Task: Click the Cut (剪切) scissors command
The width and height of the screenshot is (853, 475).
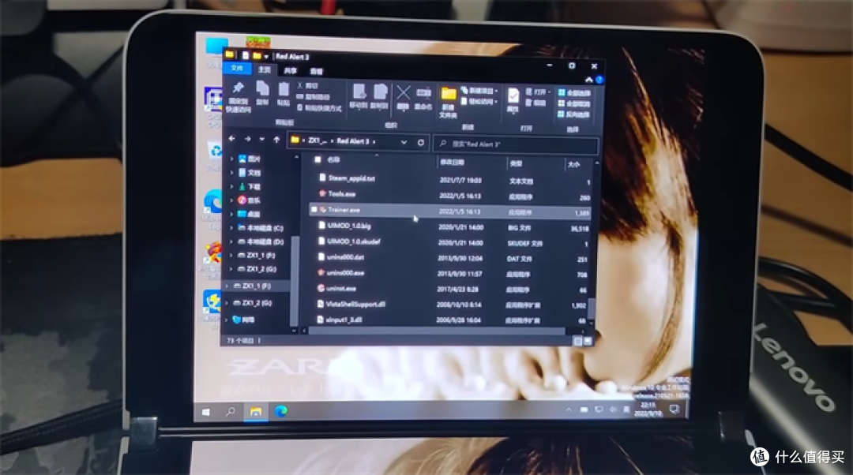Action: click(x=308, y=86)
